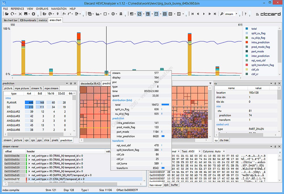
Task: Click the open reference folder icon
Action: (x=44, y=14)
